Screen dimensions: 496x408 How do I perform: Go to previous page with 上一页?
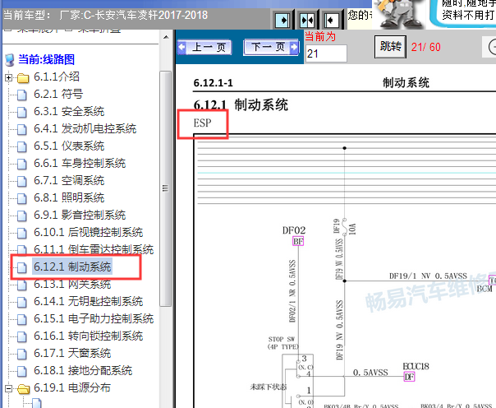(x=204, y=48)
